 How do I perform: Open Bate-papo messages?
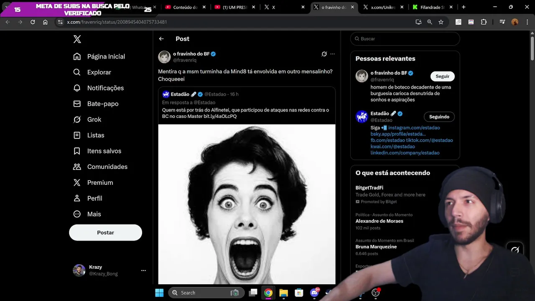[x=96, y=104]
